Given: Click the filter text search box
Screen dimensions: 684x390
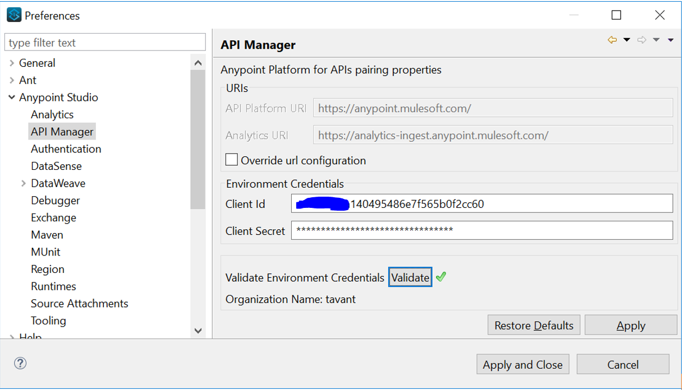Looking at the screenshot, I should click(x=105, y=43).
